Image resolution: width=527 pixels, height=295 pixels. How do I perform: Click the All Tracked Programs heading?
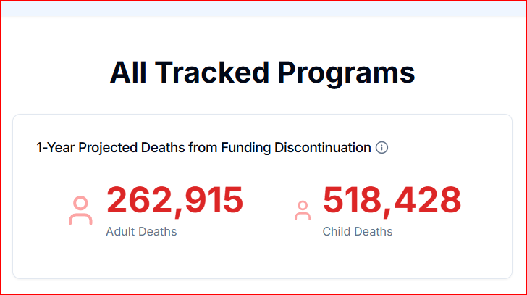(x=263, y=73)
